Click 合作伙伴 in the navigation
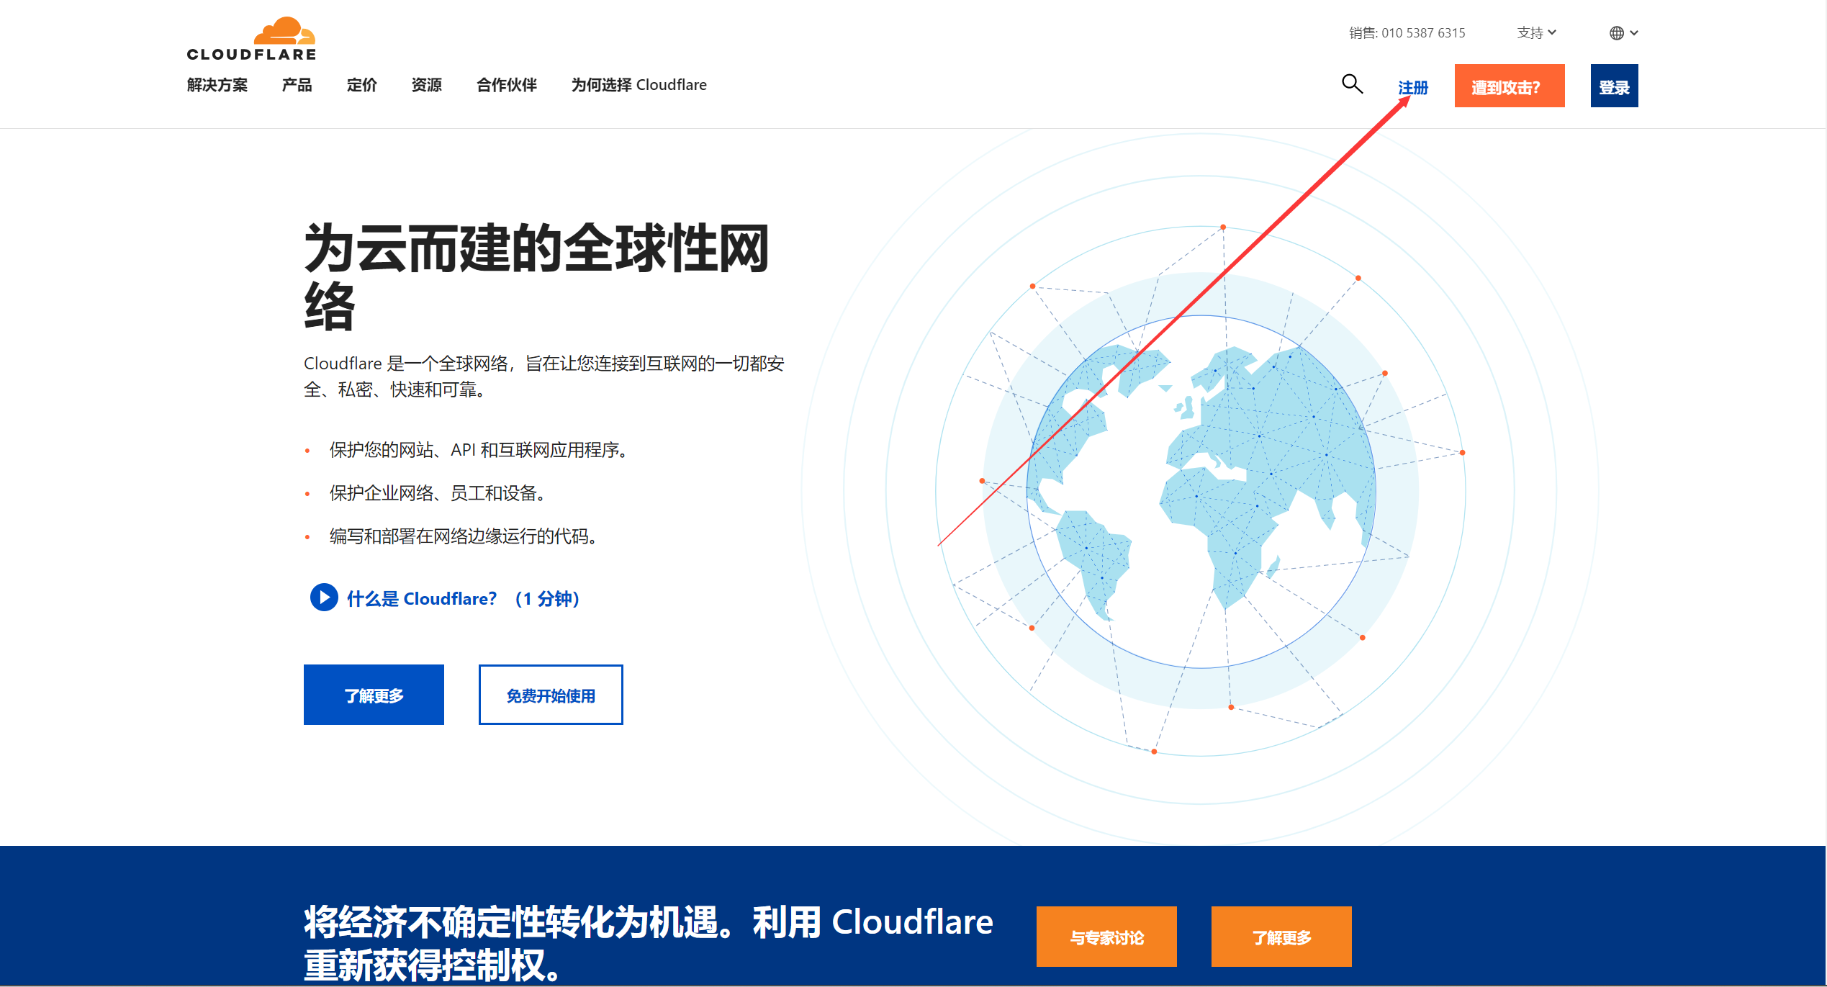Screen dimensions: 1827x987 tap(506, 85)
